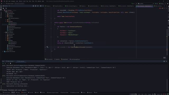The height and width of the screenshot is (95, 169).
Task: Select customer.db in solution tree
Action: [10, 29]
